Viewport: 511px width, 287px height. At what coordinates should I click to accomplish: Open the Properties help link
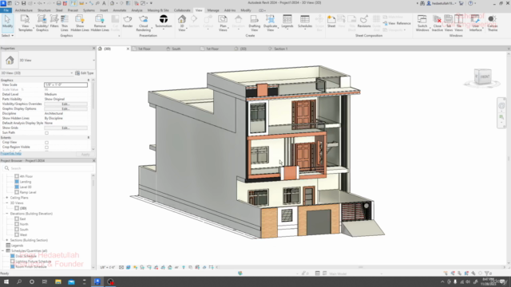pos(10,154)
